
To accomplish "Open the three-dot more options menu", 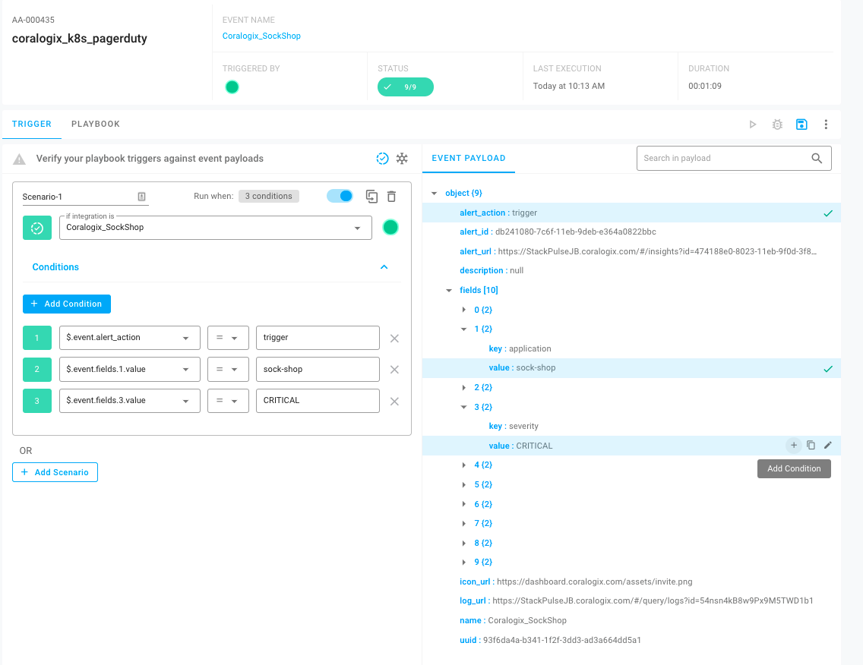I will tap(826, 124).
